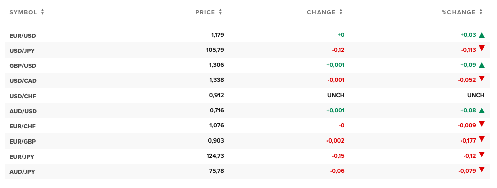Open the USD/JPY symbol link
This screenshot has height=188, width=497.
22,51
